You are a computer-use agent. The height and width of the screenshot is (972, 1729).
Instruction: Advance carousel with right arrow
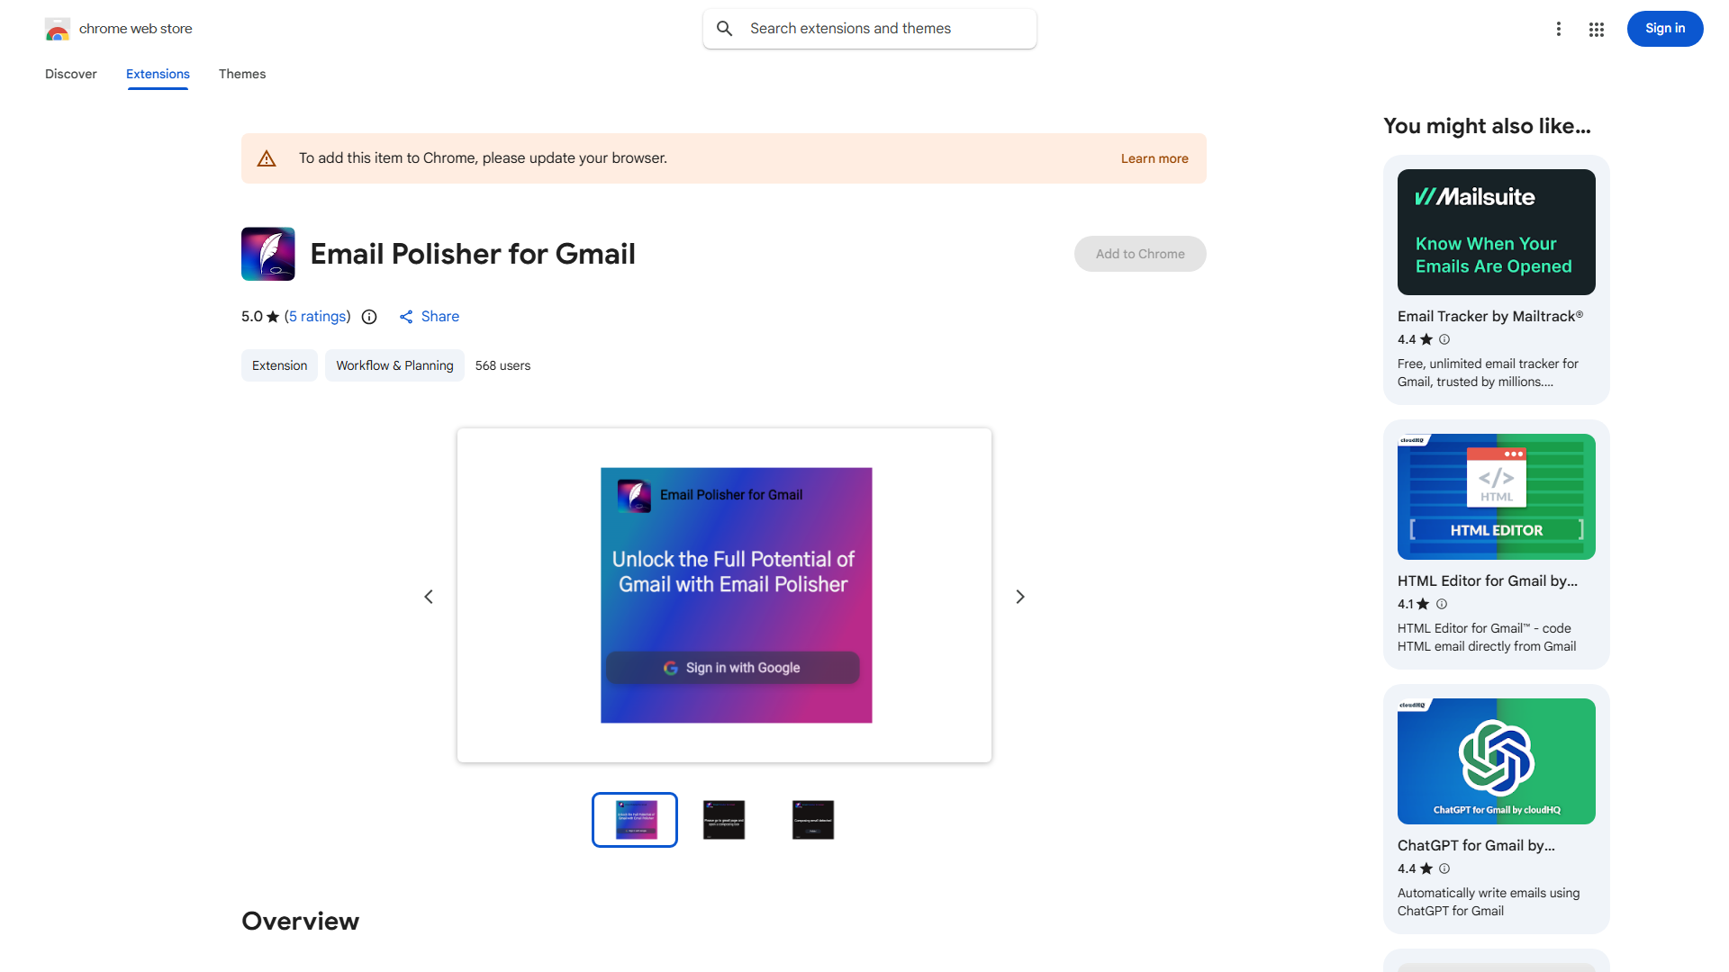coord(1019,596)
